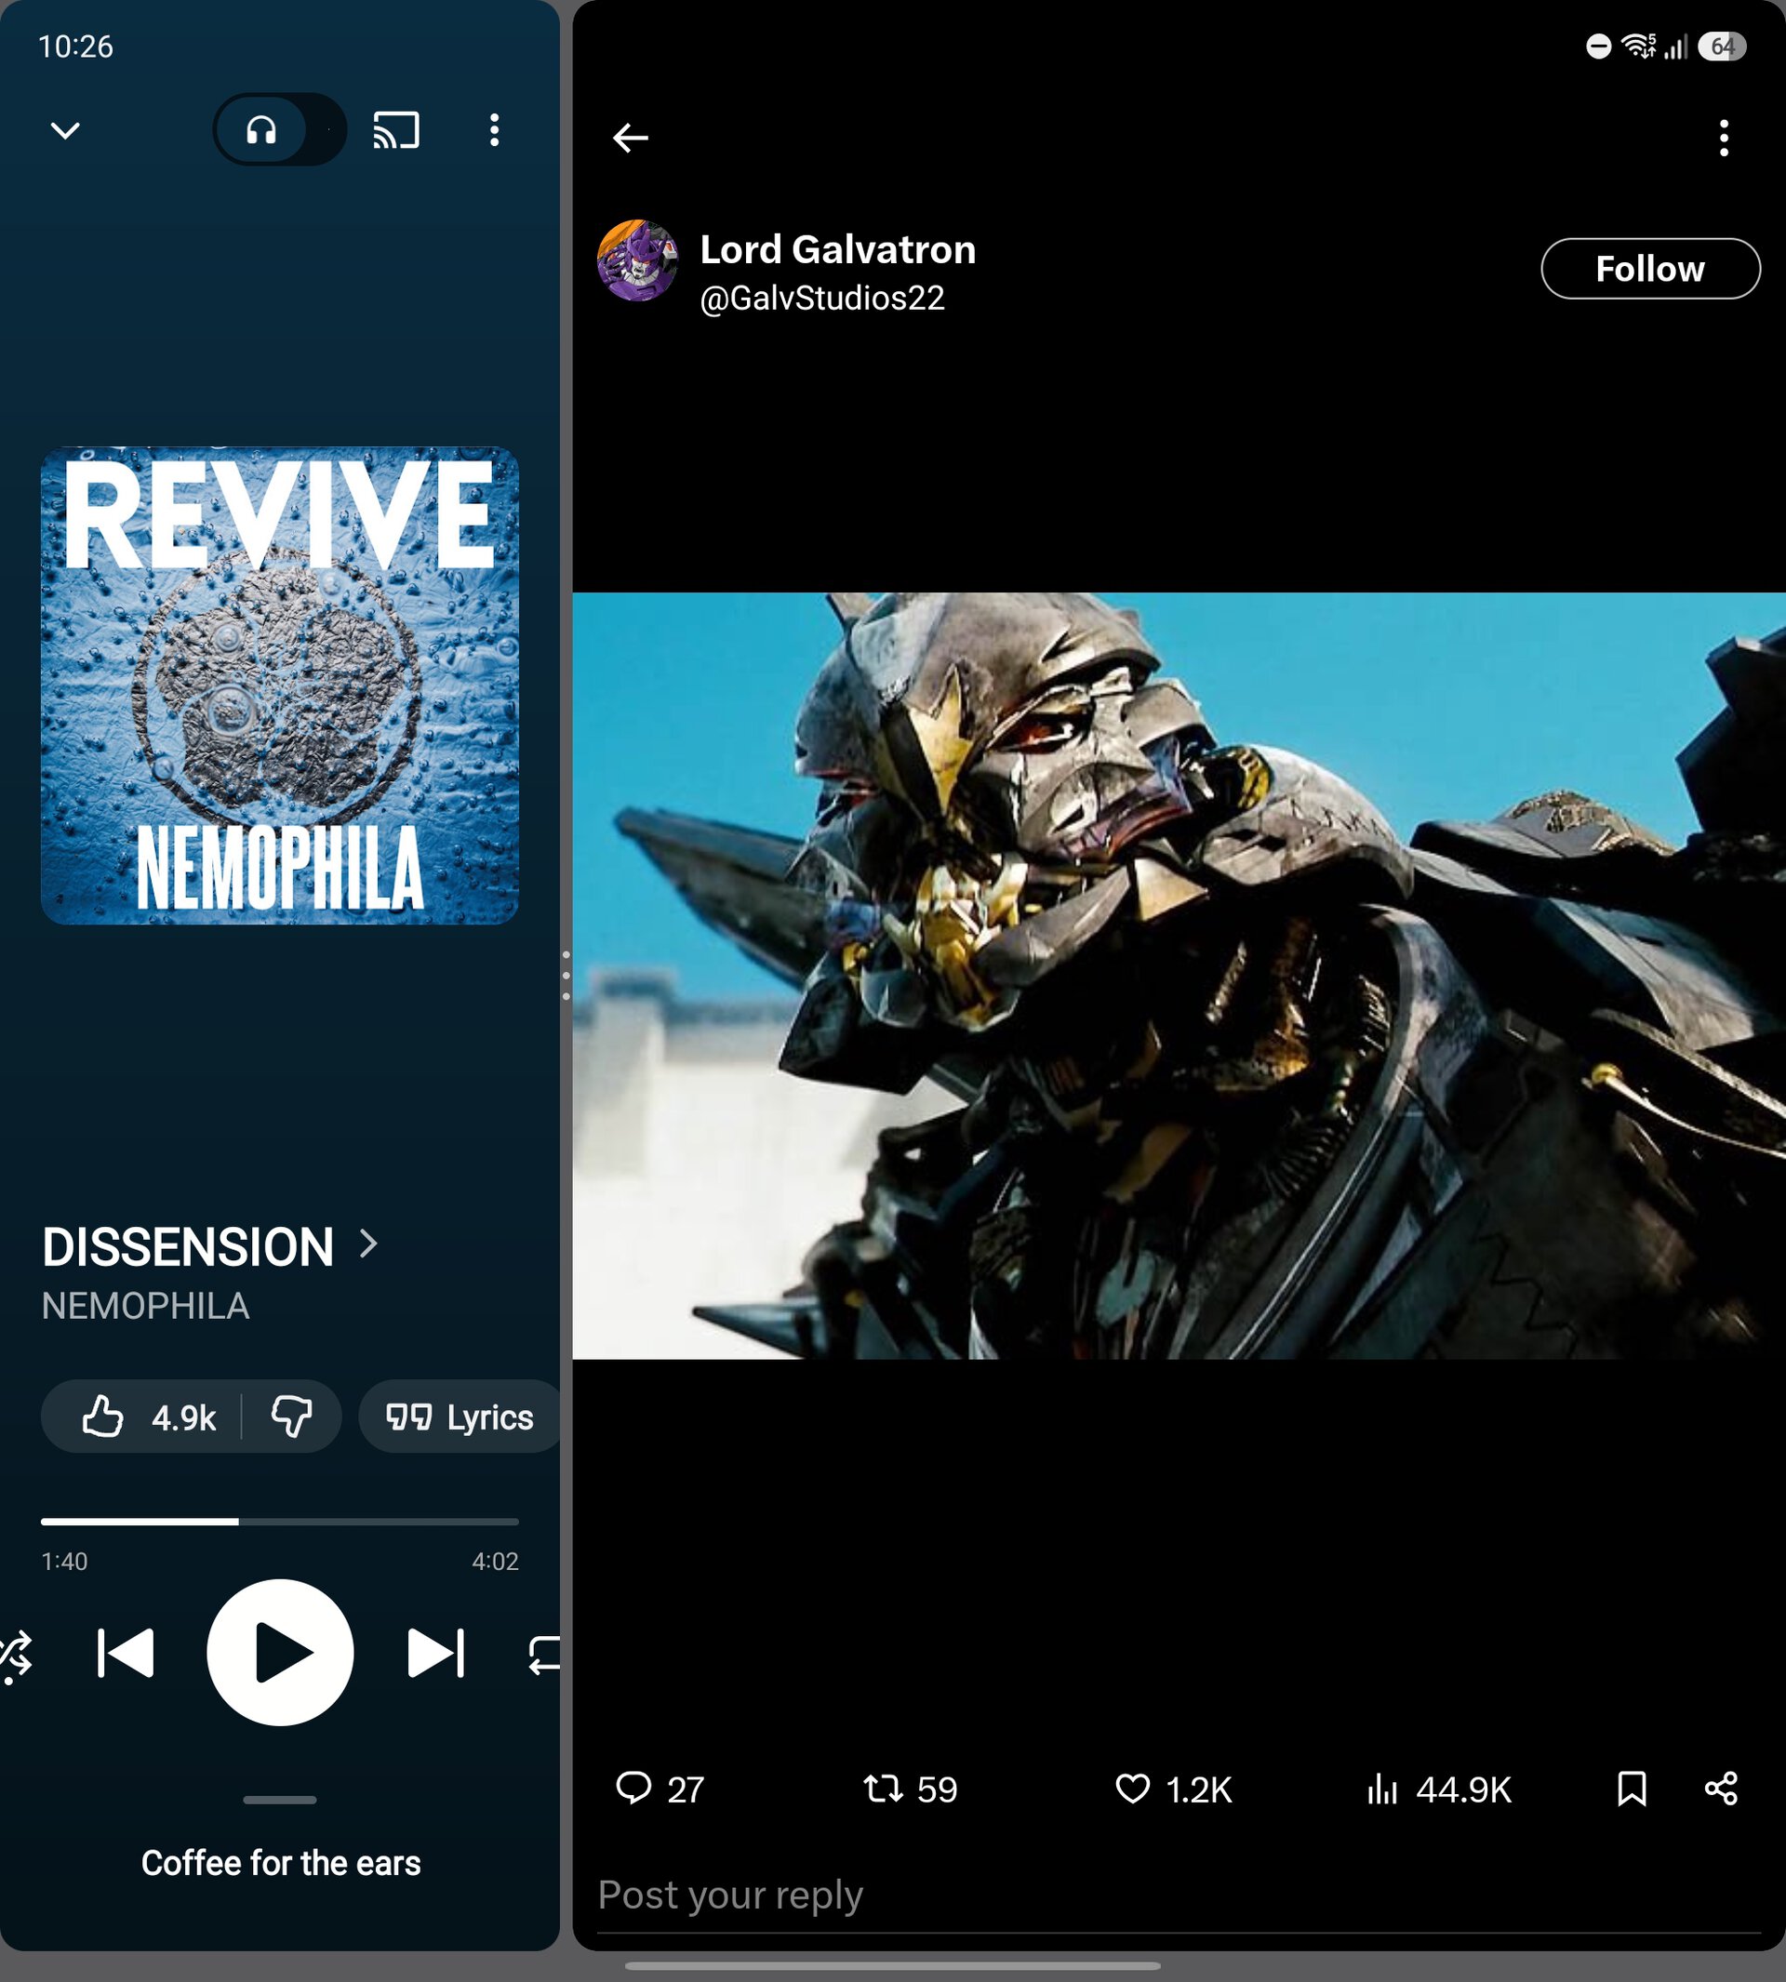Image resolution: width=1786 pixels, height=1982 pixels.
Task: Go back with the arrow in the post view
Action: [630, 138]
